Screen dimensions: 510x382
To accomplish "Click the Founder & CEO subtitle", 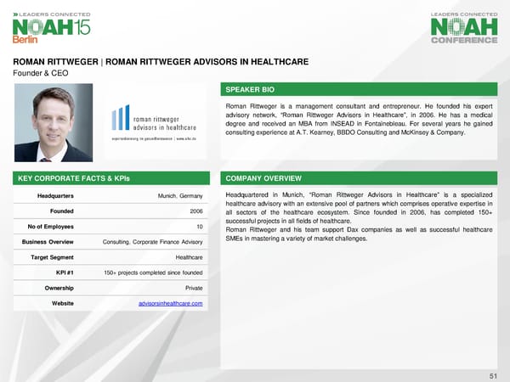I will pos(41,73).
